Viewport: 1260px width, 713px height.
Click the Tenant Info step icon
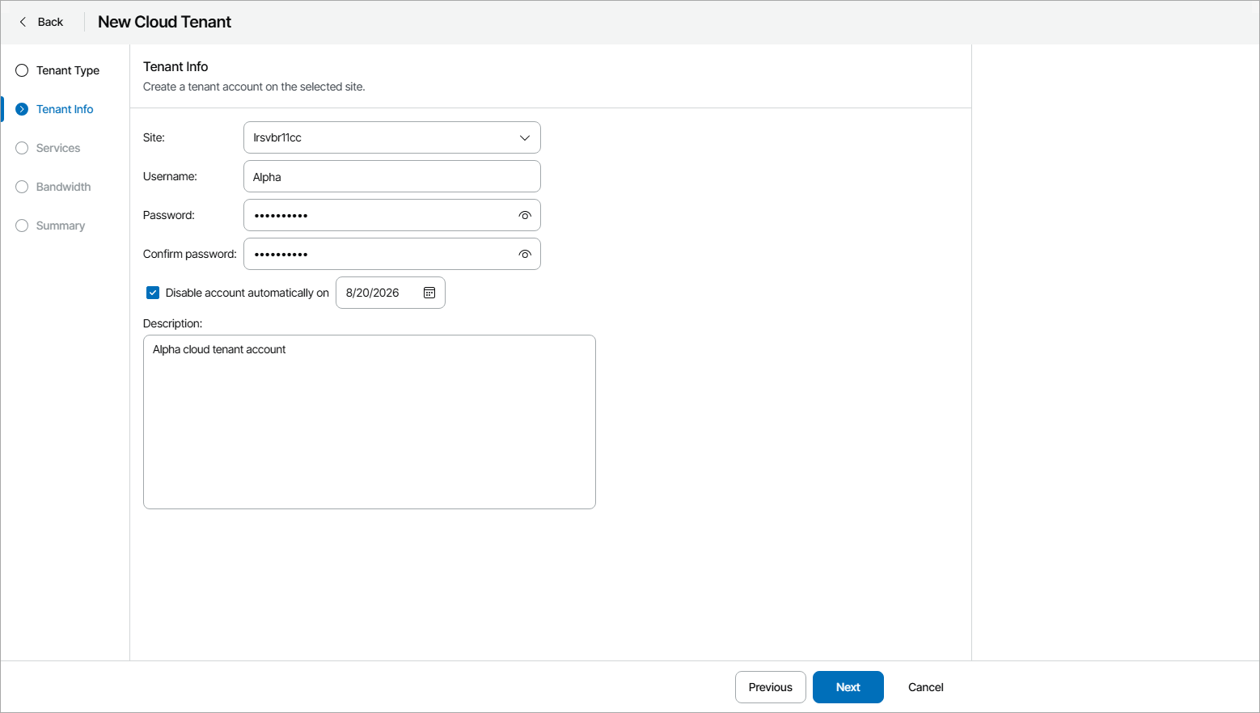[x=22, y=109]
